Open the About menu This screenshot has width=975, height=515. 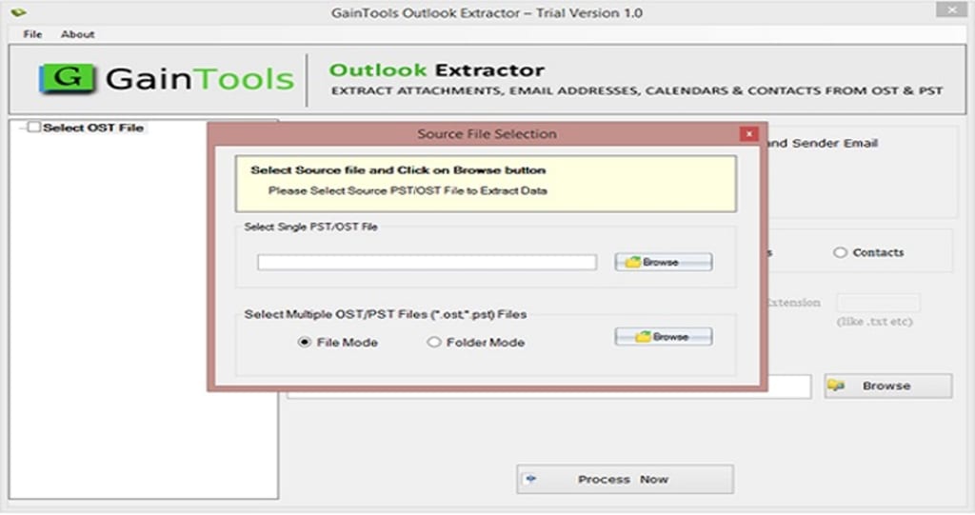(x=78, y=34)
